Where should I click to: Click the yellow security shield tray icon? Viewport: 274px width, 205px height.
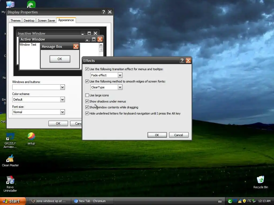(x=245, y=201)
